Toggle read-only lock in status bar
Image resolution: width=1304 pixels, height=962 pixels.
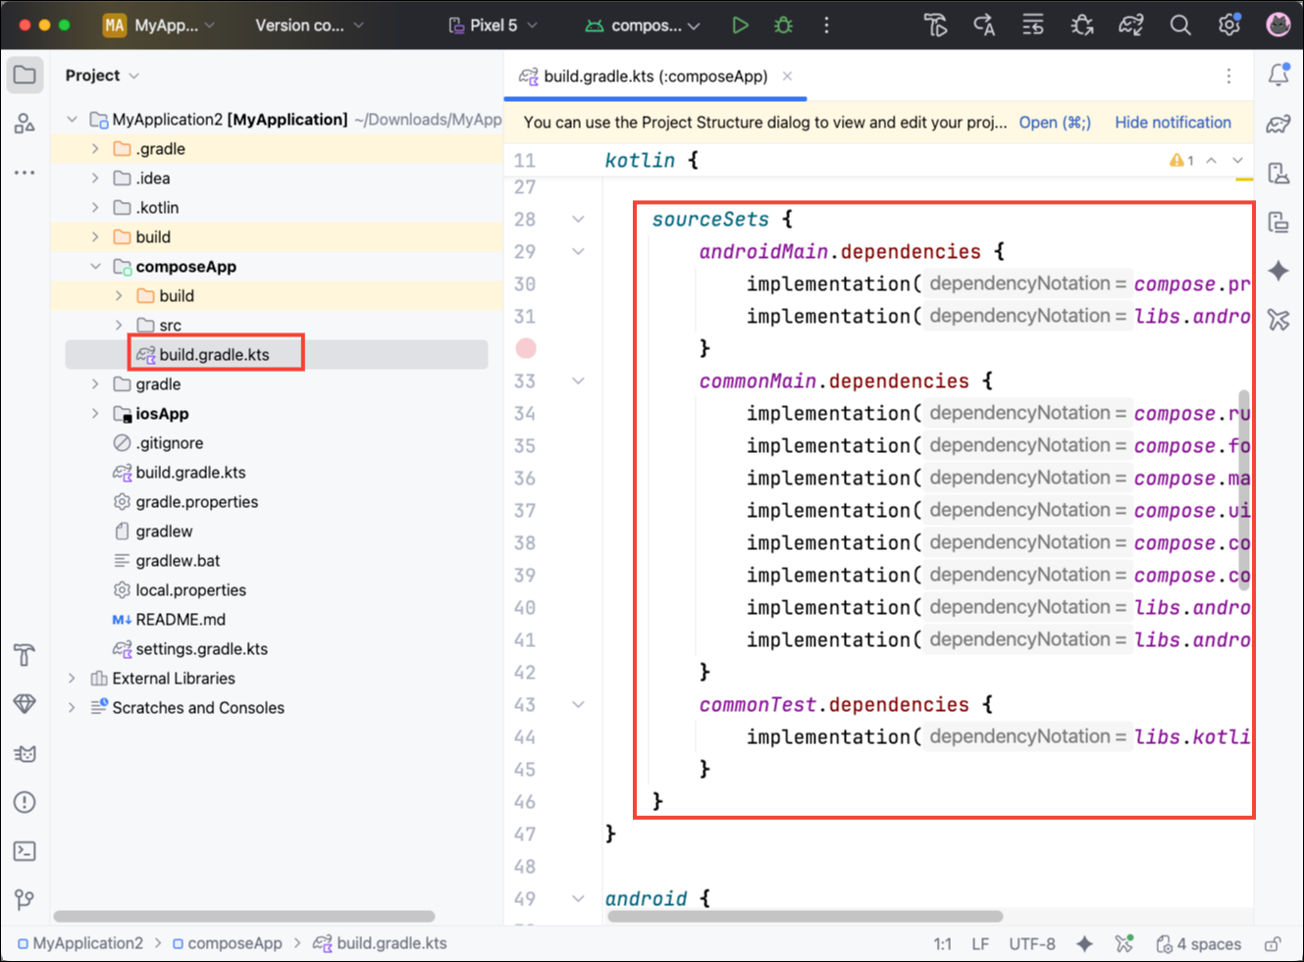(x=1273, y=943)
